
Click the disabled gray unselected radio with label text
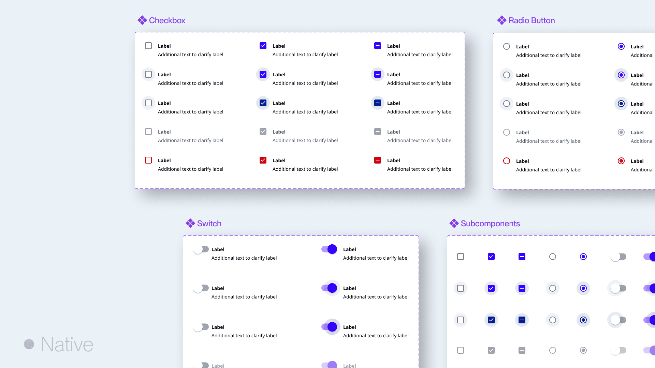[x=507, y=132]
